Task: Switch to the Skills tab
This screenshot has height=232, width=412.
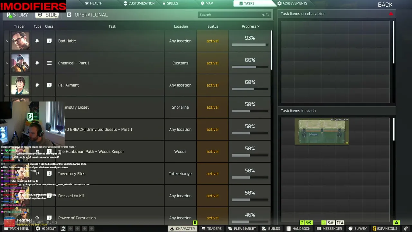Action: [x=170, y=3]
